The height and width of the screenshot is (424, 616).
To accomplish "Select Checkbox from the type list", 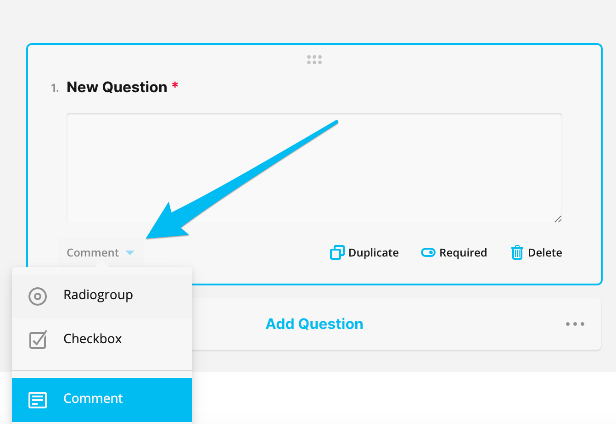I will 102,340.
